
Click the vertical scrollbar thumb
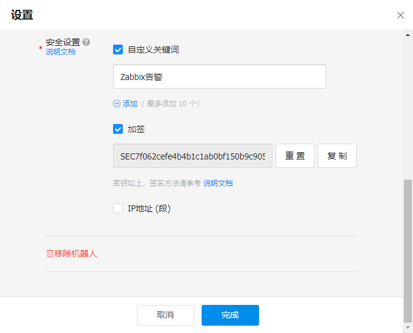click(408, 251)
